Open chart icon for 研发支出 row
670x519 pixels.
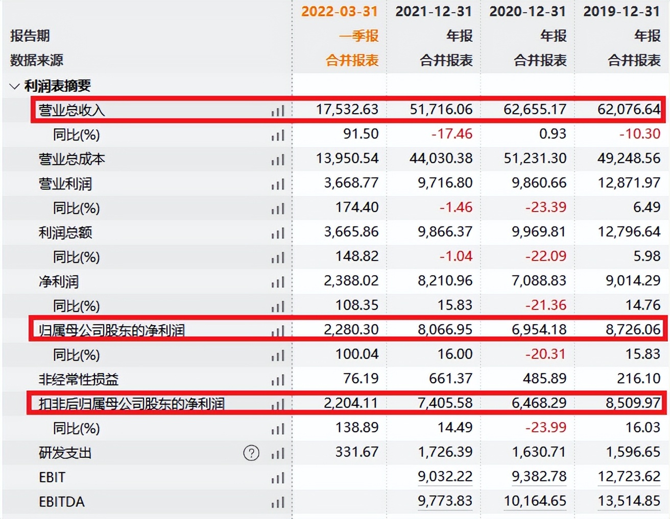click(278, 453)
